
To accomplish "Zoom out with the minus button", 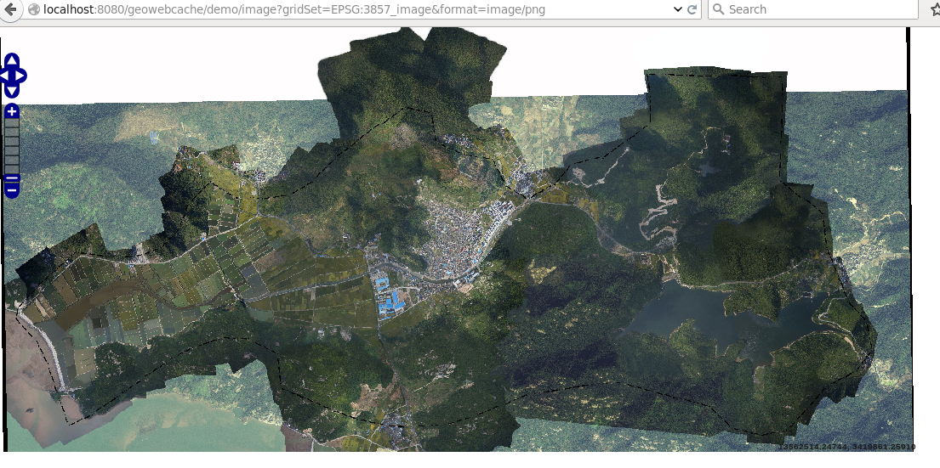I will tap(12, 191).
